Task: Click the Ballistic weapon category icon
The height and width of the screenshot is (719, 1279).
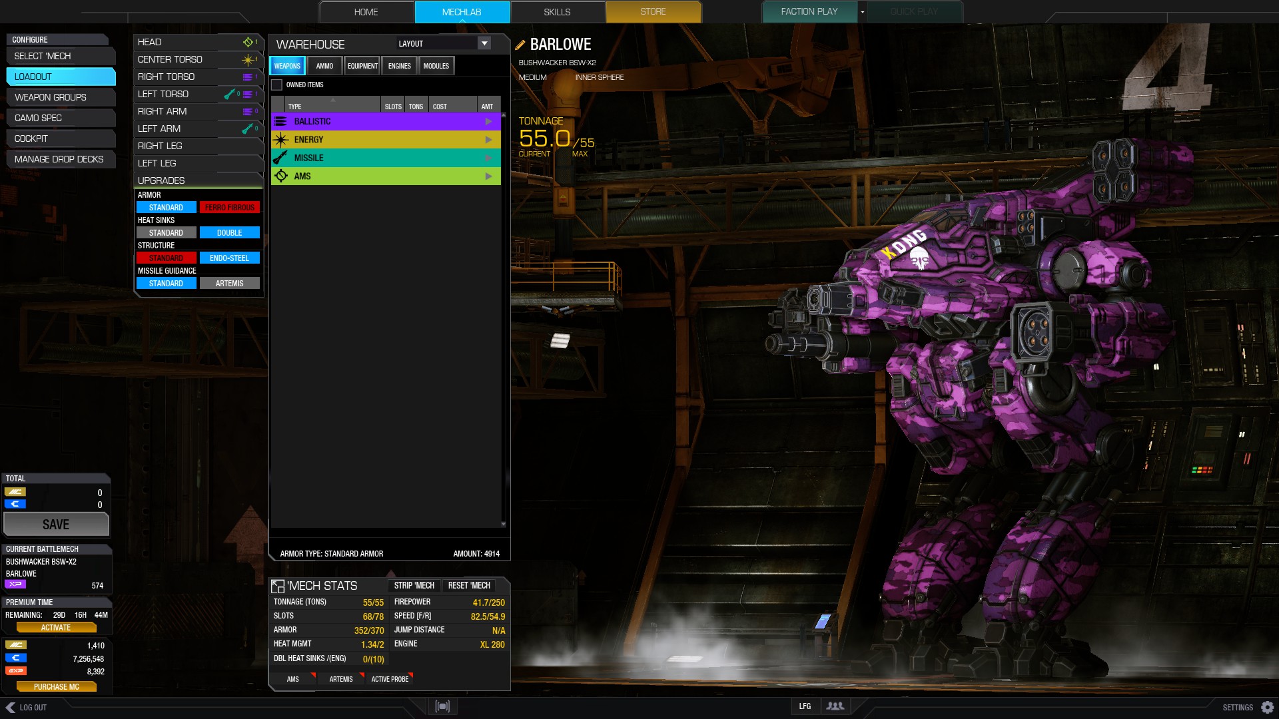Action: (x=281, y=121)
